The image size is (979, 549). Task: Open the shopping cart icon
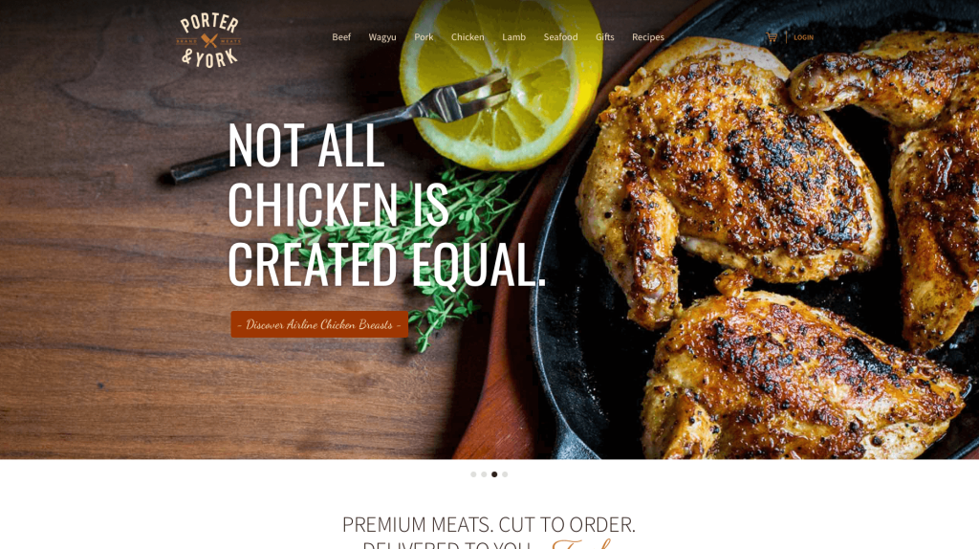pos(772,37)
